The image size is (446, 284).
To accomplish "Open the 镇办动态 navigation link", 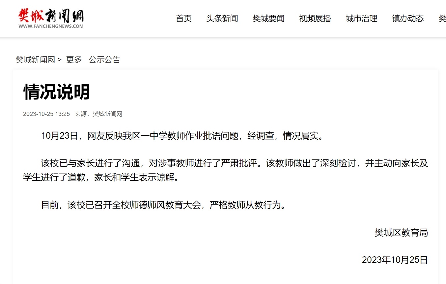I will click(408, 18).
